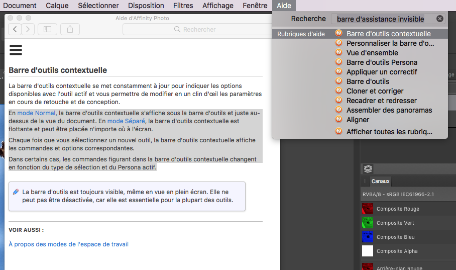Viewport: 456px width, 270px height.
Task: Click the Composite Alpha channel label
Action: click(x=397, y=251)
